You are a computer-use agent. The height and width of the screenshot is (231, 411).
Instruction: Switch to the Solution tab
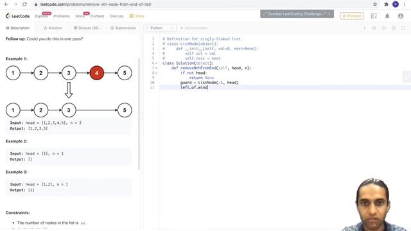(x=53, y=28)
